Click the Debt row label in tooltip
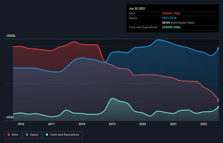Viewport: 223px width, 143px height. 132,13
